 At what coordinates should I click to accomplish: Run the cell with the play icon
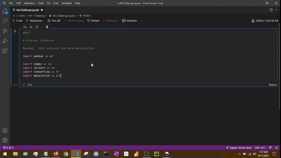pyautogui.click(x=15, y=31)
